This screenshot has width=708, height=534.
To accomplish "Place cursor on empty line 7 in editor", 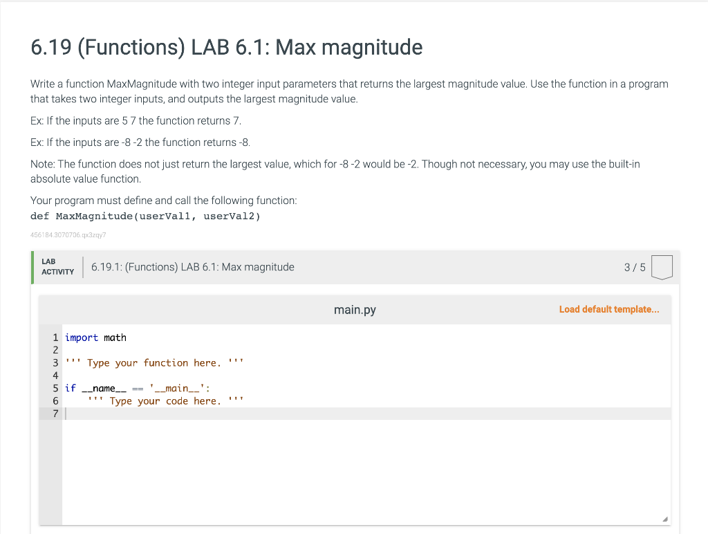I will click(x=366, y=414).
